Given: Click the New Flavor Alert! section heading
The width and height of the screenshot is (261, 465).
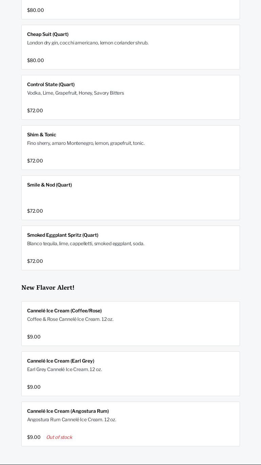Looking at the screenshot, I should click(x=48, y=288).
